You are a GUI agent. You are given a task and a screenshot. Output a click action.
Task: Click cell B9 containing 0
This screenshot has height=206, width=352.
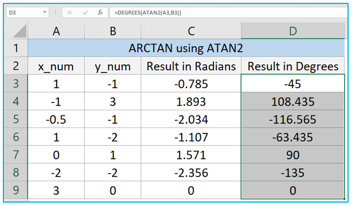click(112, 190)
